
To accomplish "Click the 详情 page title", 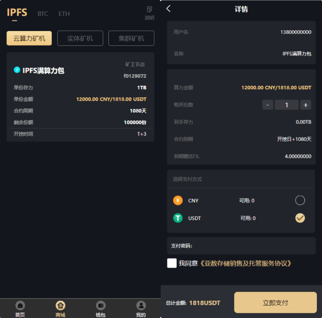I will click(241, 9).
